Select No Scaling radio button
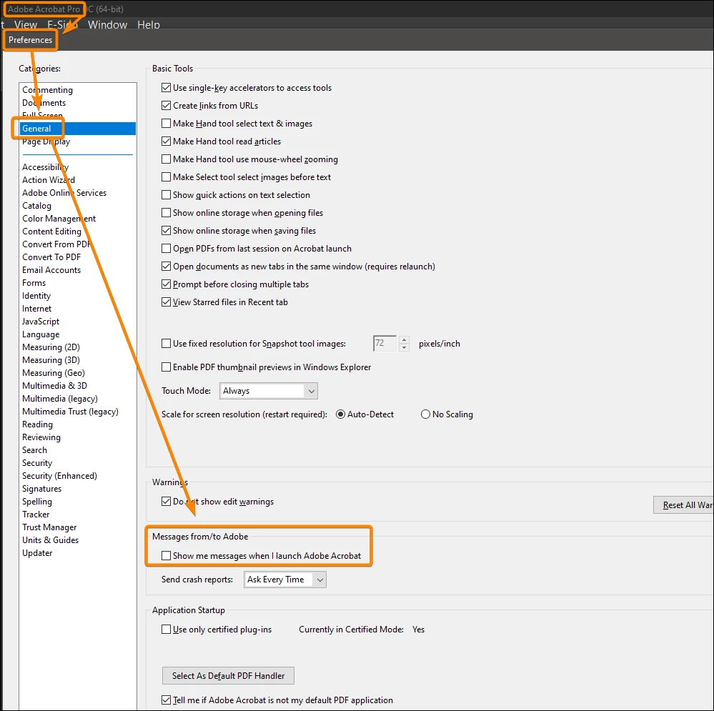 click(x=425, y=414)
